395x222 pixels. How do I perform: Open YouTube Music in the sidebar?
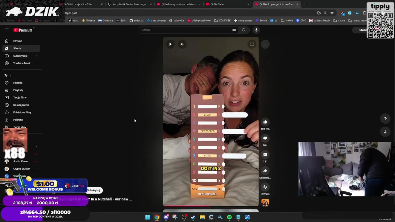21,63
